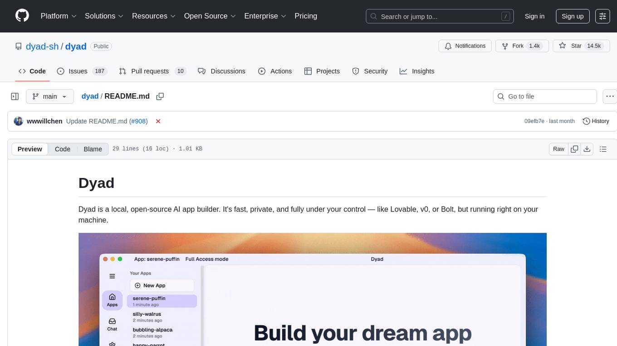
Task: Click the Sign up button
Action: click(573, 16)
